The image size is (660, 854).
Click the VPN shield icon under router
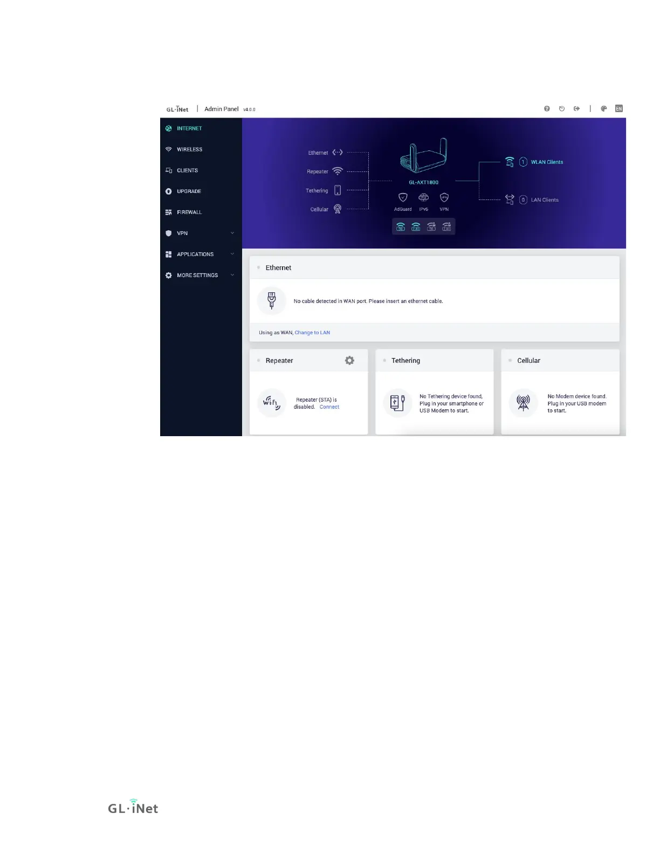click(444, 198)
